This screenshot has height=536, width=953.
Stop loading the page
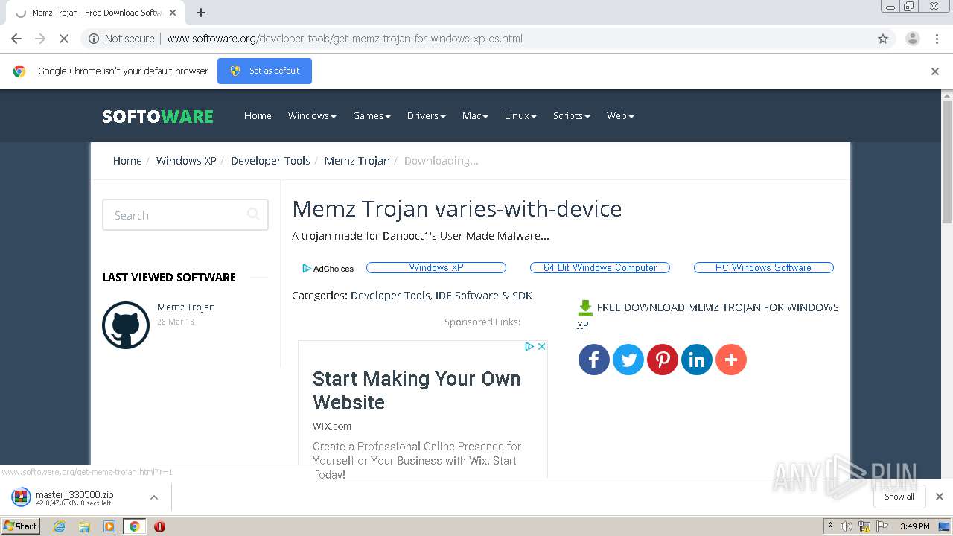[64, 39]
